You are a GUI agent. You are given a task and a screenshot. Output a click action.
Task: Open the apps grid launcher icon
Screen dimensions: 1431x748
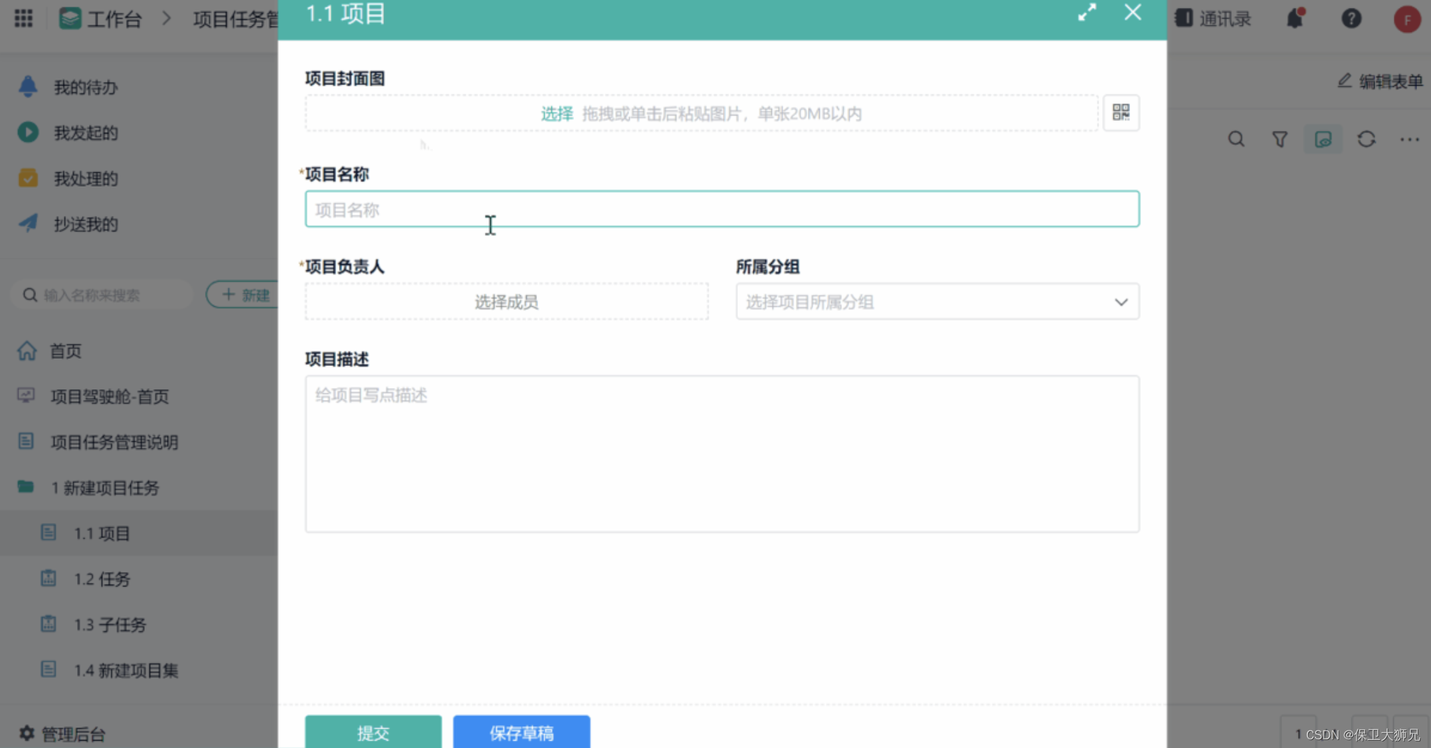tap(23, 18)
